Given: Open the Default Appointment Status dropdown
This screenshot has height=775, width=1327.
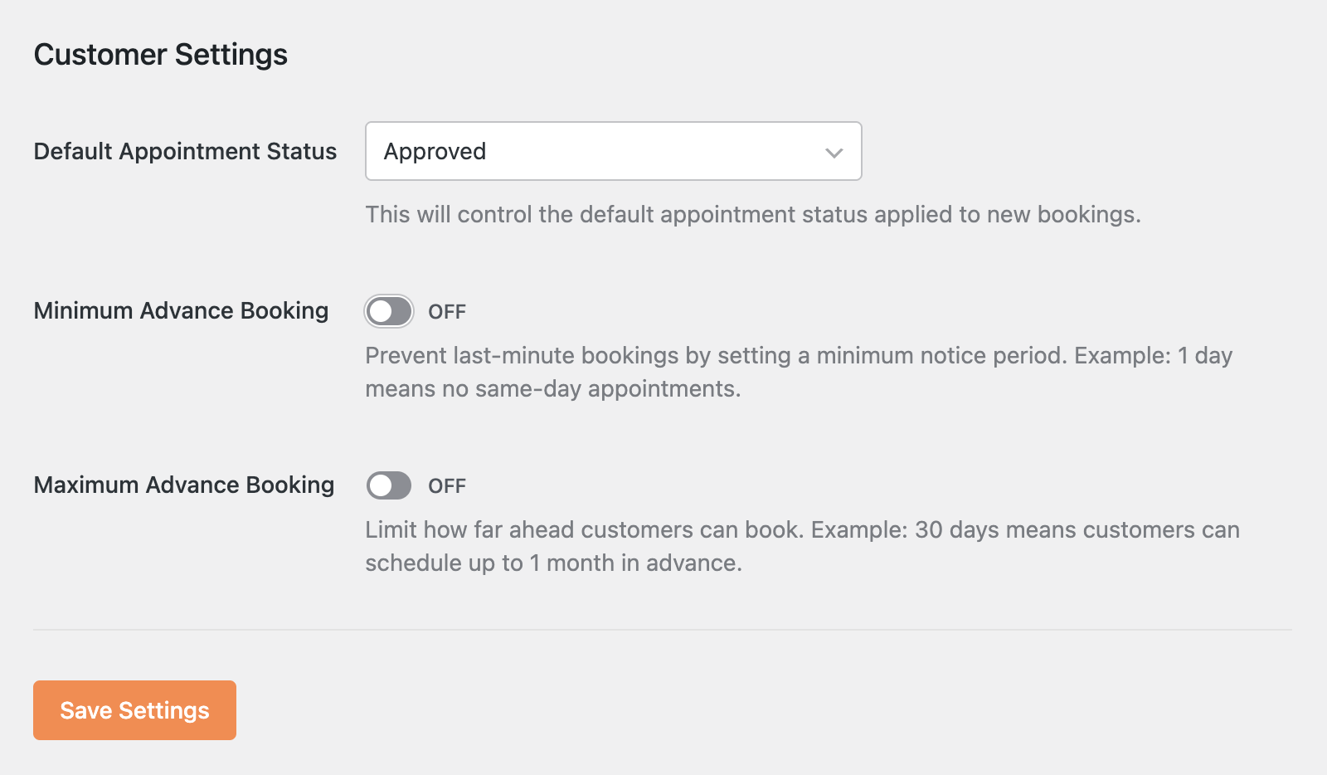Looking at the screenshot, I should point(612,151).
